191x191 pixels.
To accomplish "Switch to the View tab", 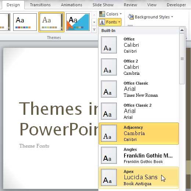I will click(152, 5).
